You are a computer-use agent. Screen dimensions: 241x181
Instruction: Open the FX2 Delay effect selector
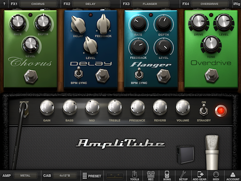click(91, 4)
